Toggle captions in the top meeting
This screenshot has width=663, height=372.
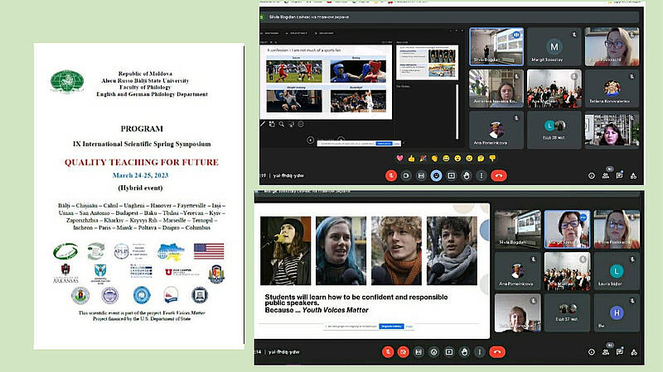point(420,175)
